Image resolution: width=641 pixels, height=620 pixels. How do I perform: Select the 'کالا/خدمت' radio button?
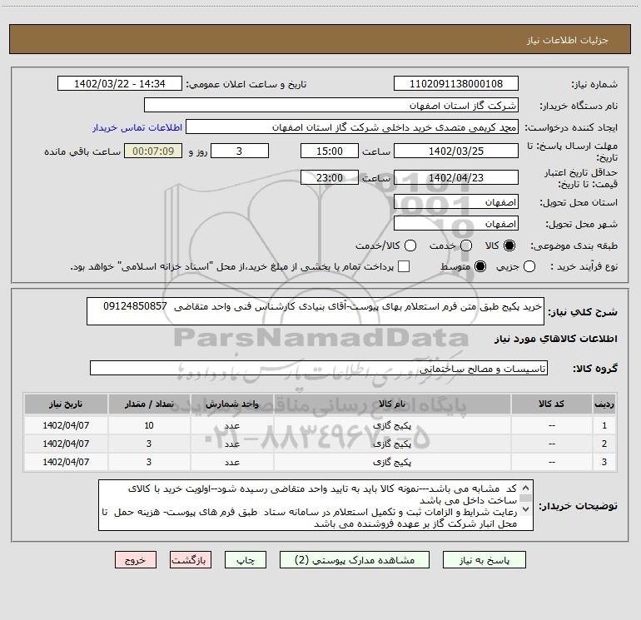pos(410,246)
